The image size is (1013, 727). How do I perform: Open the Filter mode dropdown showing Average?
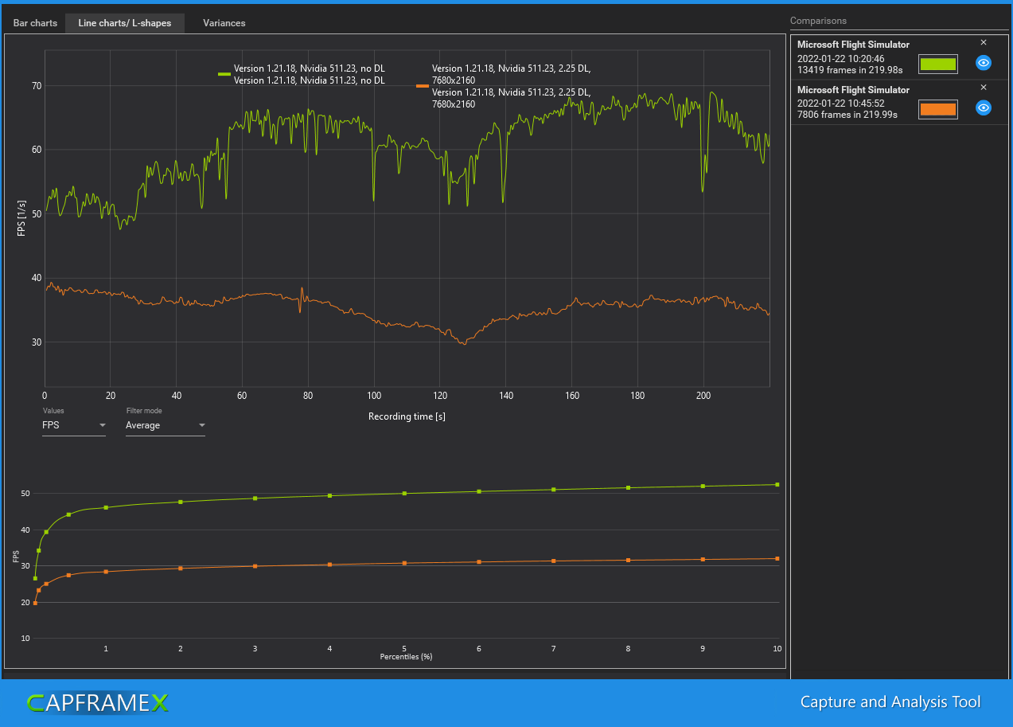click(x=165, y=424)
